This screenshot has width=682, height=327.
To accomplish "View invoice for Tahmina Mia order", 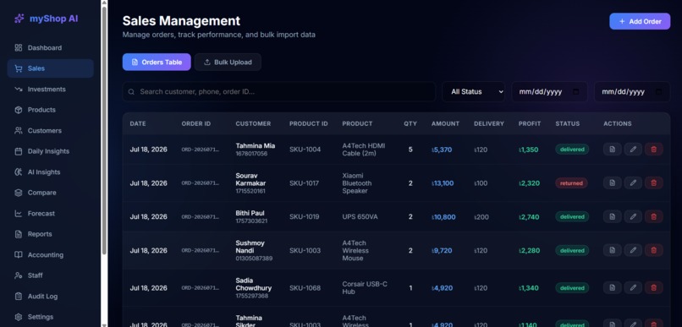I will coord(613,150).
